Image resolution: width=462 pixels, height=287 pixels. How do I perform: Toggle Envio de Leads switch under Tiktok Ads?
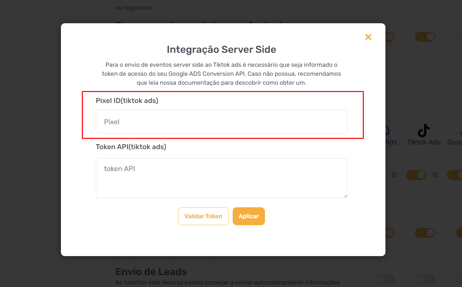pyautogui.click(x=425, y=279)
